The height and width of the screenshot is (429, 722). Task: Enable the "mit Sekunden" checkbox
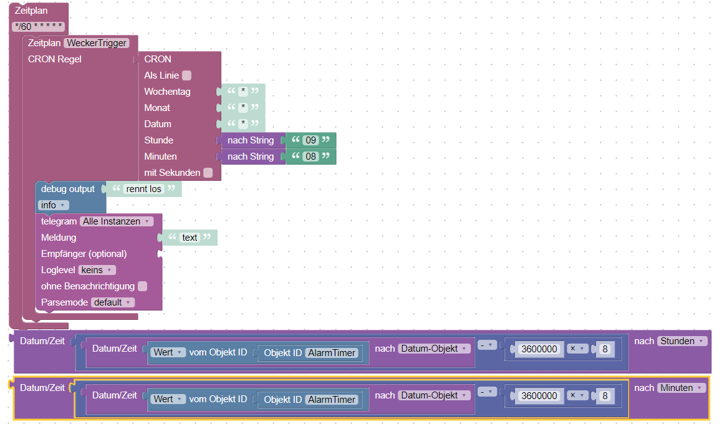[208, 173]
